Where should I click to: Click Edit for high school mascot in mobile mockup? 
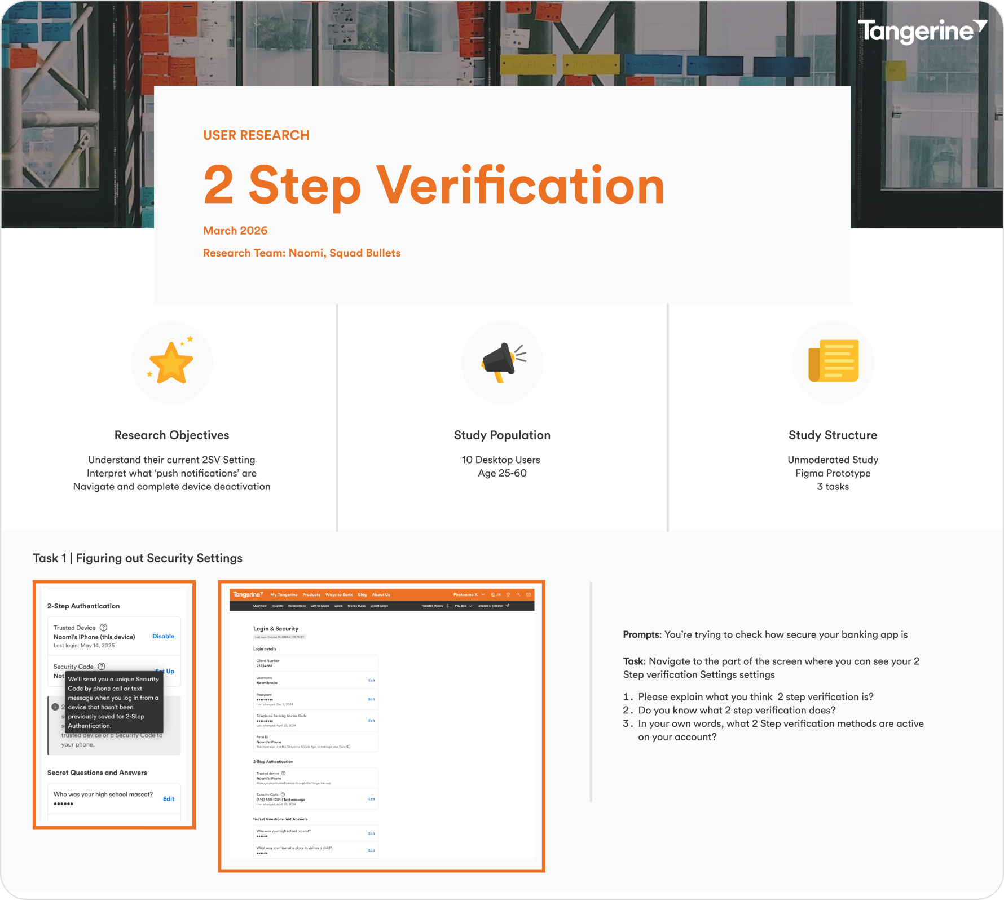169,799
